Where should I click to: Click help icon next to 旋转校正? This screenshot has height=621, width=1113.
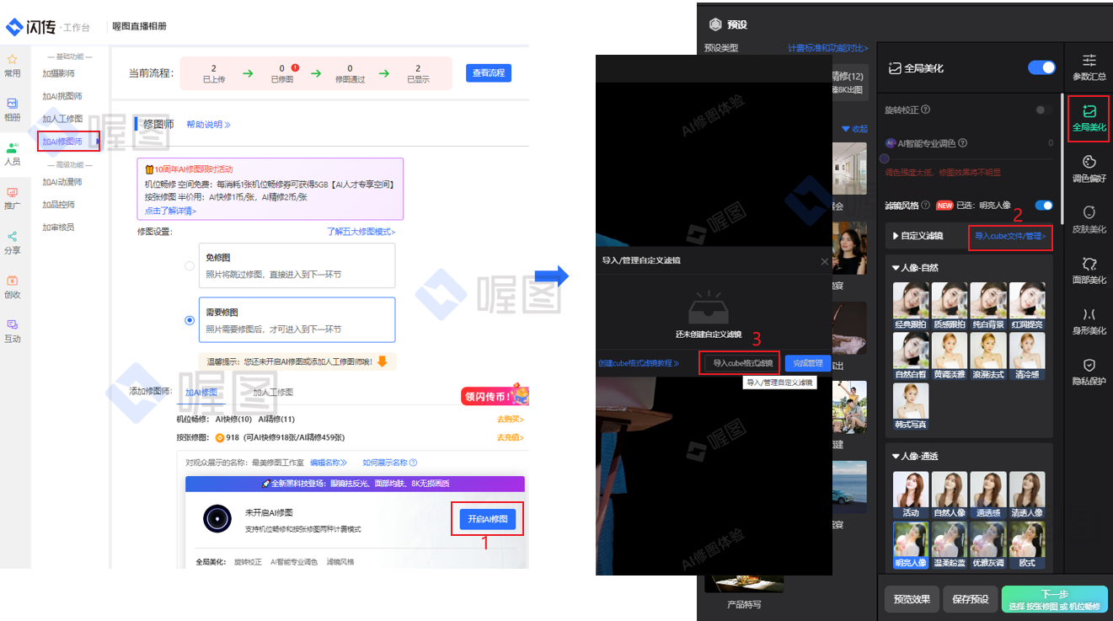pos(926,110)
